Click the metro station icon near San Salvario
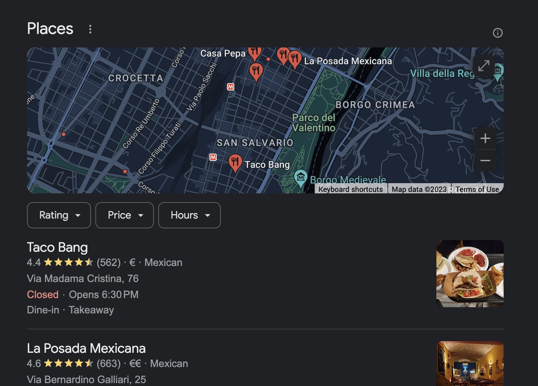The height and width of the screenshot is (386, 538). pyautogui.click(x=213, y=157)
